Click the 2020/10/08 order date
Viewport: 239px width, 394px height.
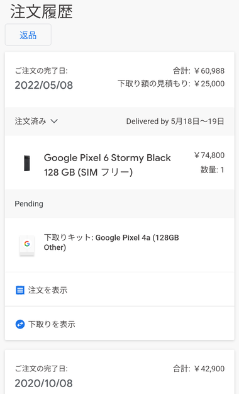click(x=43, y=383)
